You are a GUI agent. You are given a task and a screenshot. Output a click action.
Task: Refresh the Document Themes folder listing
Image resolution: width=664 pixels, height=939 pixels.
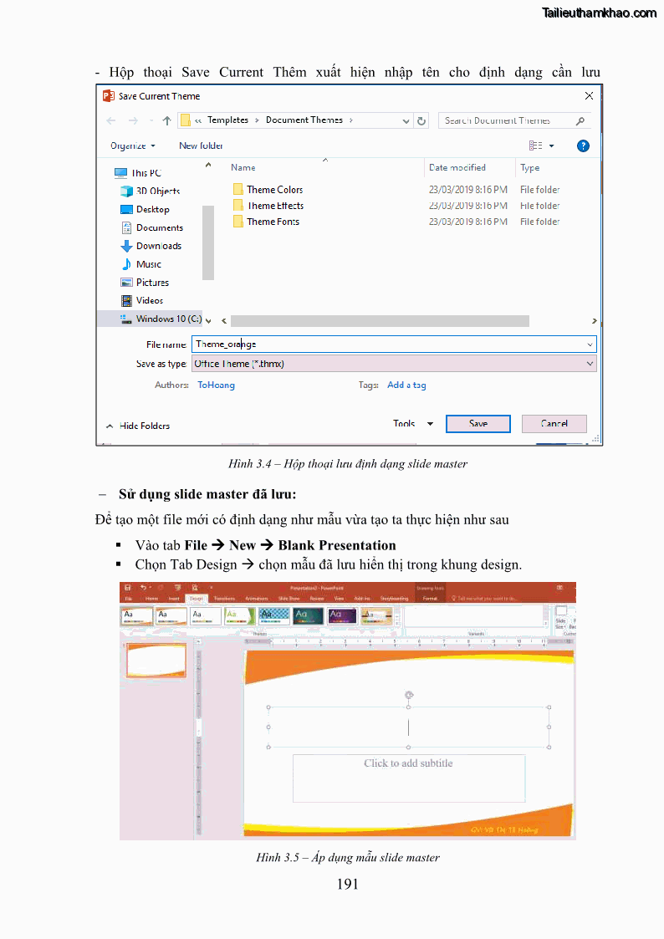(421, 120)
